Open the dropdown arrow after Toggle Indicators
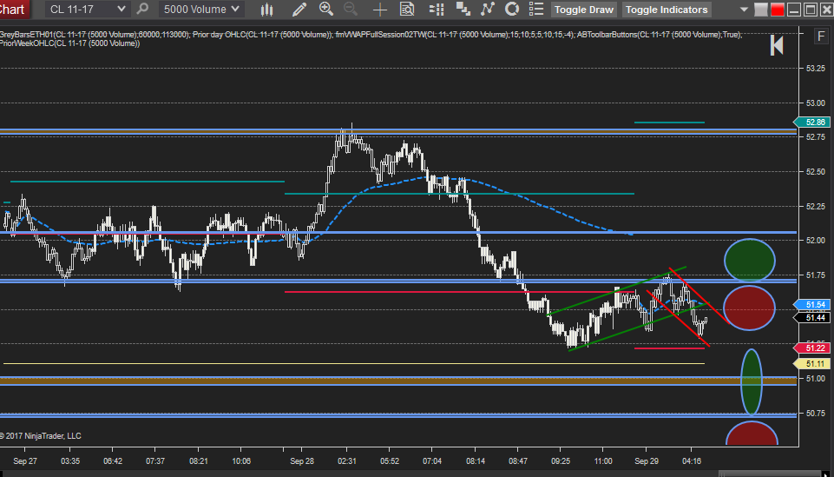This screenshot has height=477, width=834. (744, 10)
